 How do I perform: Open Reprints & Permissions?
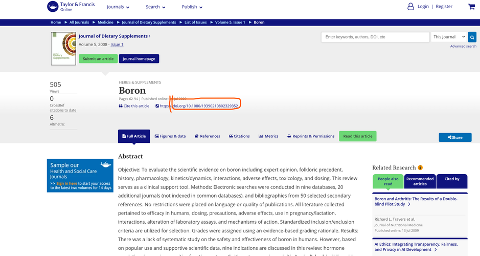[311, 136]
